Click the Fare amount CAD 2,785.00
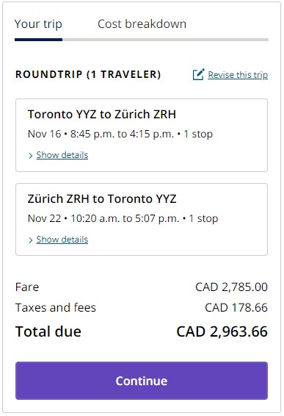 (232, 287)
